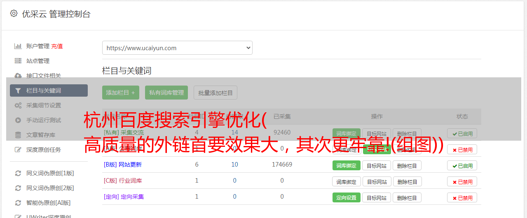527x218 pixels.
Task: Click 删除栏目 in the 网站更新 row
Action: (407, 165)
